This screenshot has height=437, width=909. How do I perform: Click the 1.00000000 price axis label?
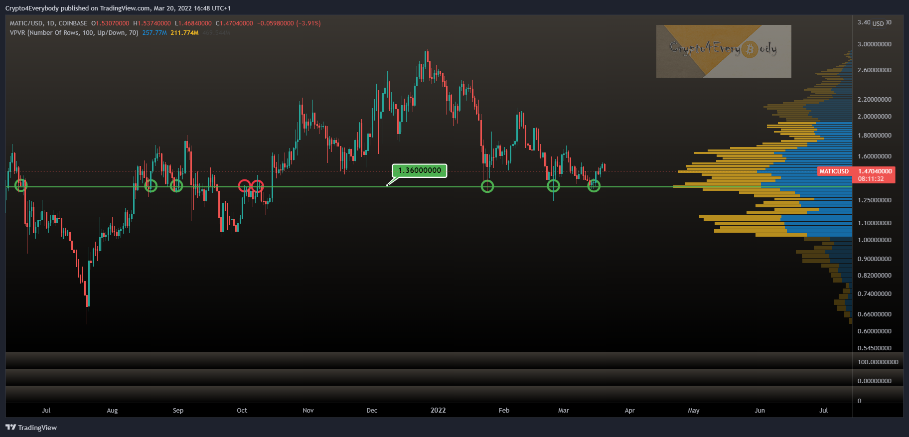pos(875,240)
